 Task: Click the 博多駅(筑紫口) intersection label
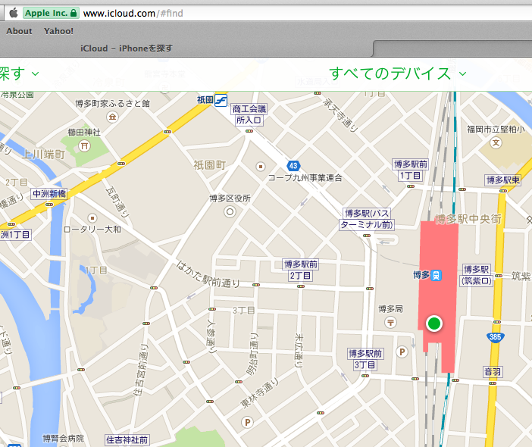477,275
